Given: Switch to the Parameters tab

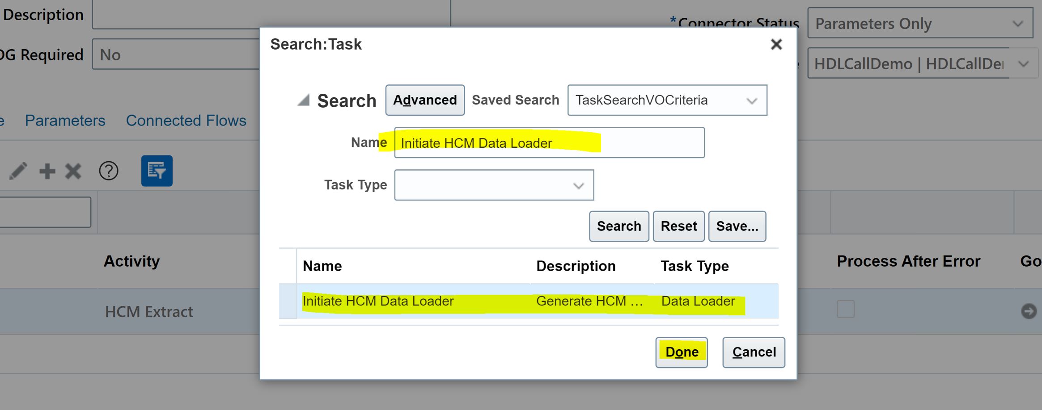Looking at the screenshot, I should (x=65, y=120).
